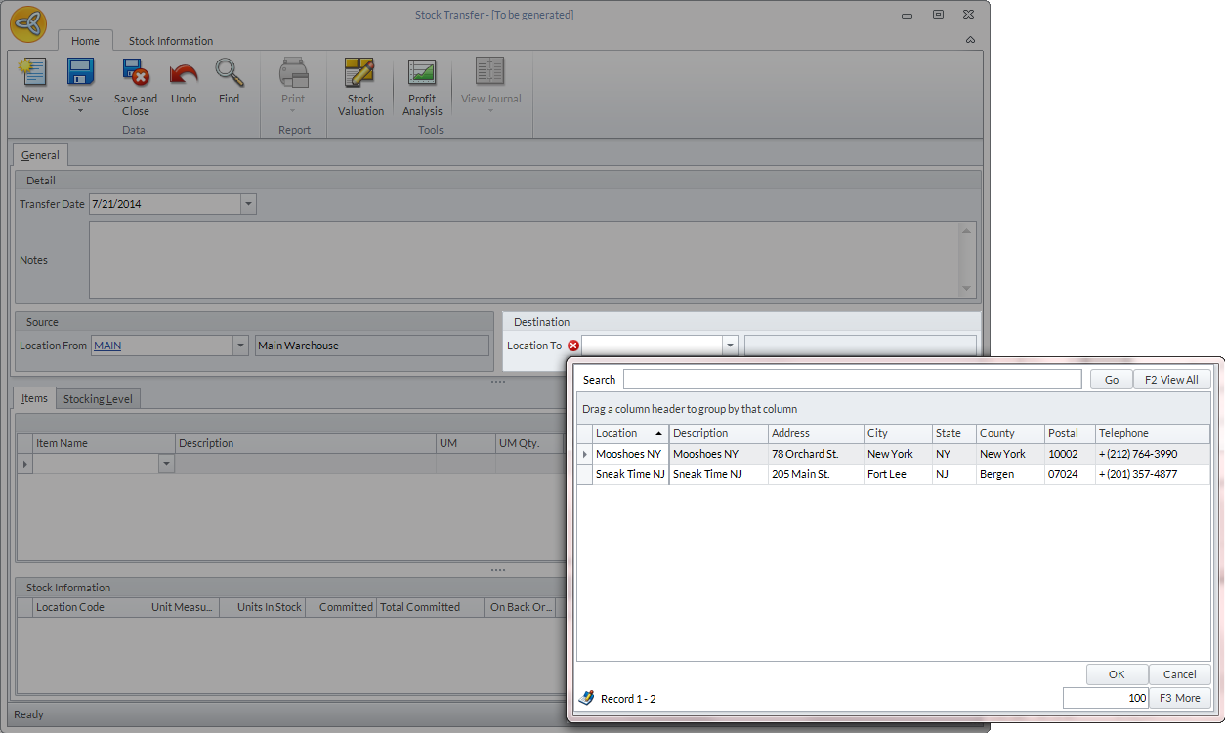The height and width of the screenshot is (733, 1225).
Task: Click the Save and Close icon
Action: 135,74
